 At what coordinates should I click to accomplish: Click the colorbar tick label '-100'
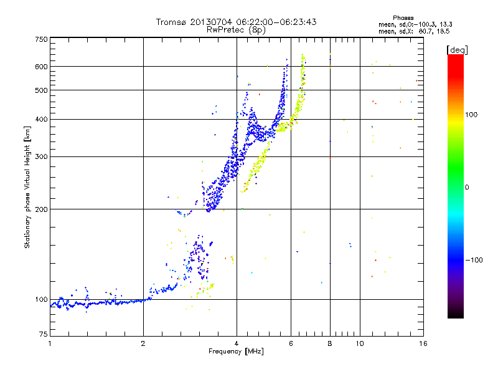click(x=474, y=260)
